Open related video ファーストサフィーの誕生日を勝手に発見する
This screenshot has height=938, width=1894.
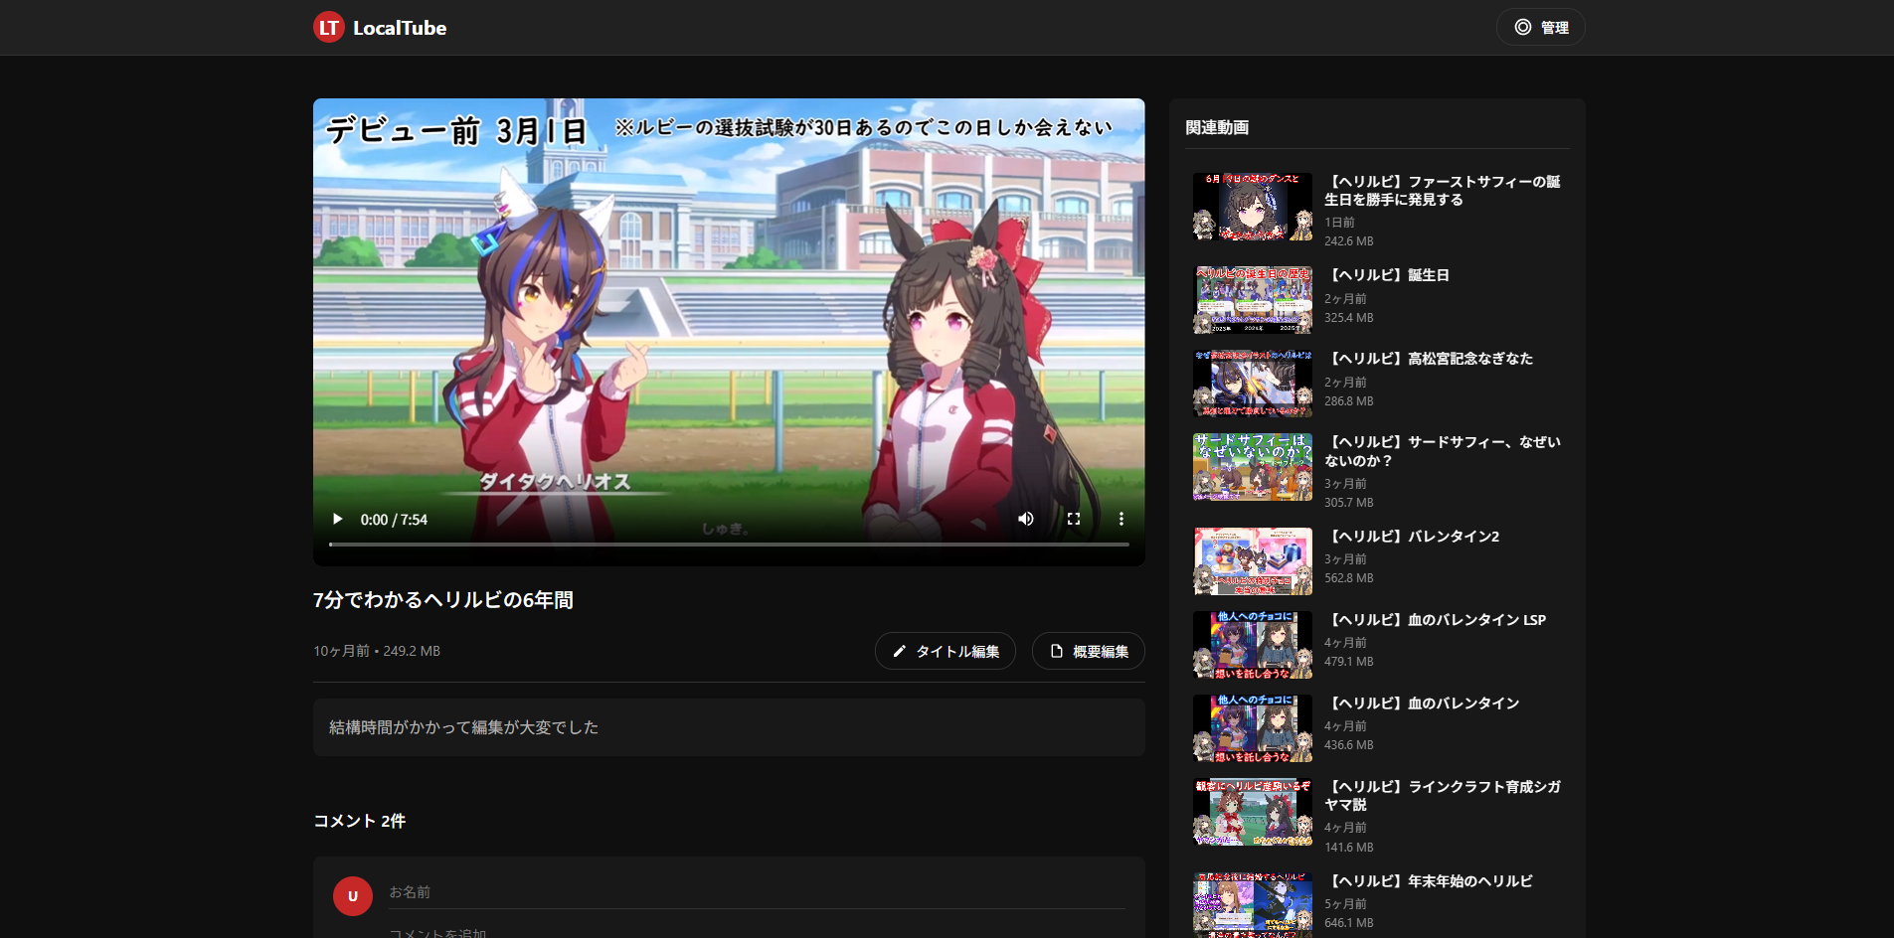(x=1443, y=191)
